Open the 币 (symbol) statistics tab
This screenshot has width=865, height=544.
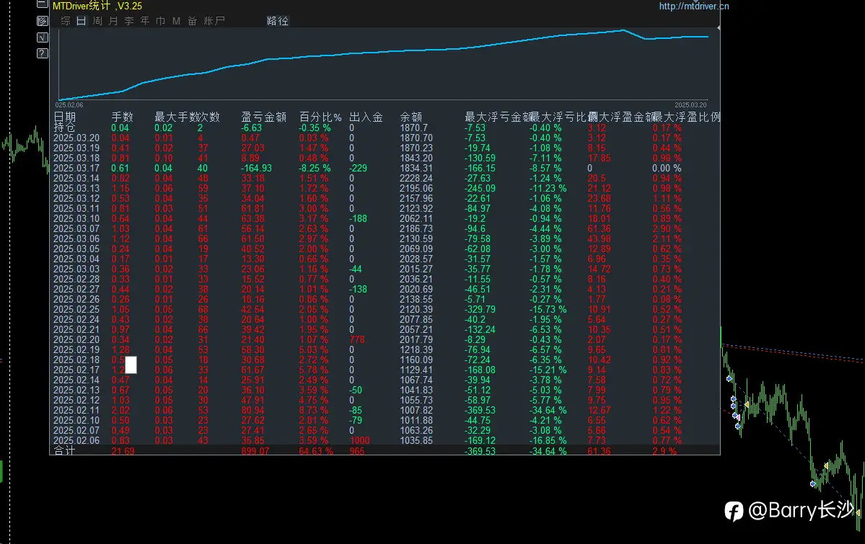[x=161, y=21]
